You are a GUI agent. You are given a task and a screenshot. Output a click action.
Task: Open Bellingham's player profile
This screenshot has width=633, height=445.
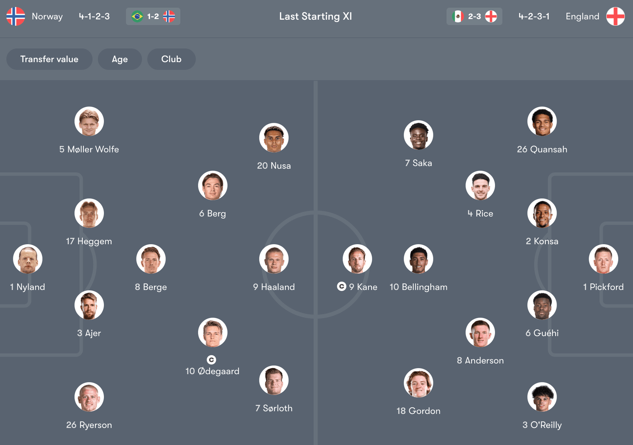coord(419,259)
